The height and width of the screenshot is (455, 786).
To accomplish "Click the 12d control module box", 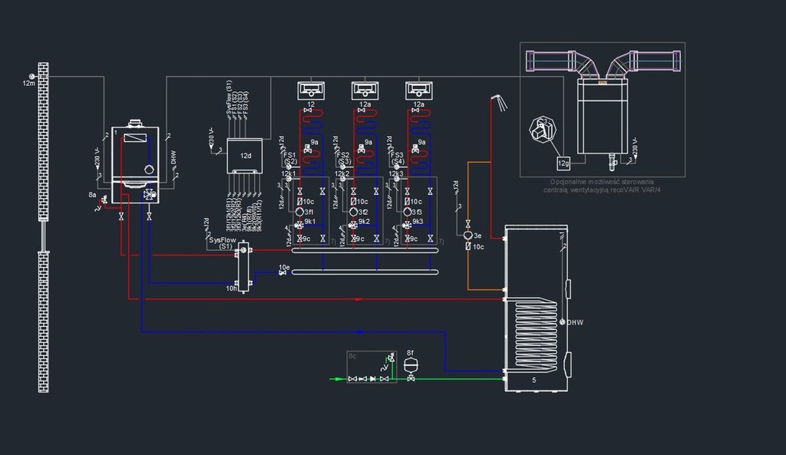I will [x=245, y=157].
